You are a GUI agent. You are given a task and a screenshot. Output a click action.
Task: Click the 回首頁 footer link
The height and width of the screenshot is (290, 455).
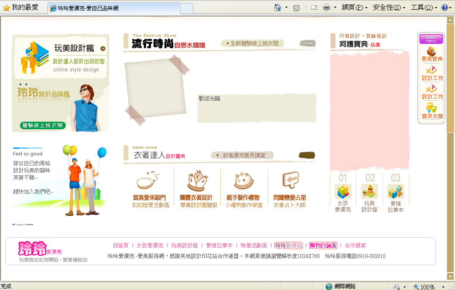[120, 245]
